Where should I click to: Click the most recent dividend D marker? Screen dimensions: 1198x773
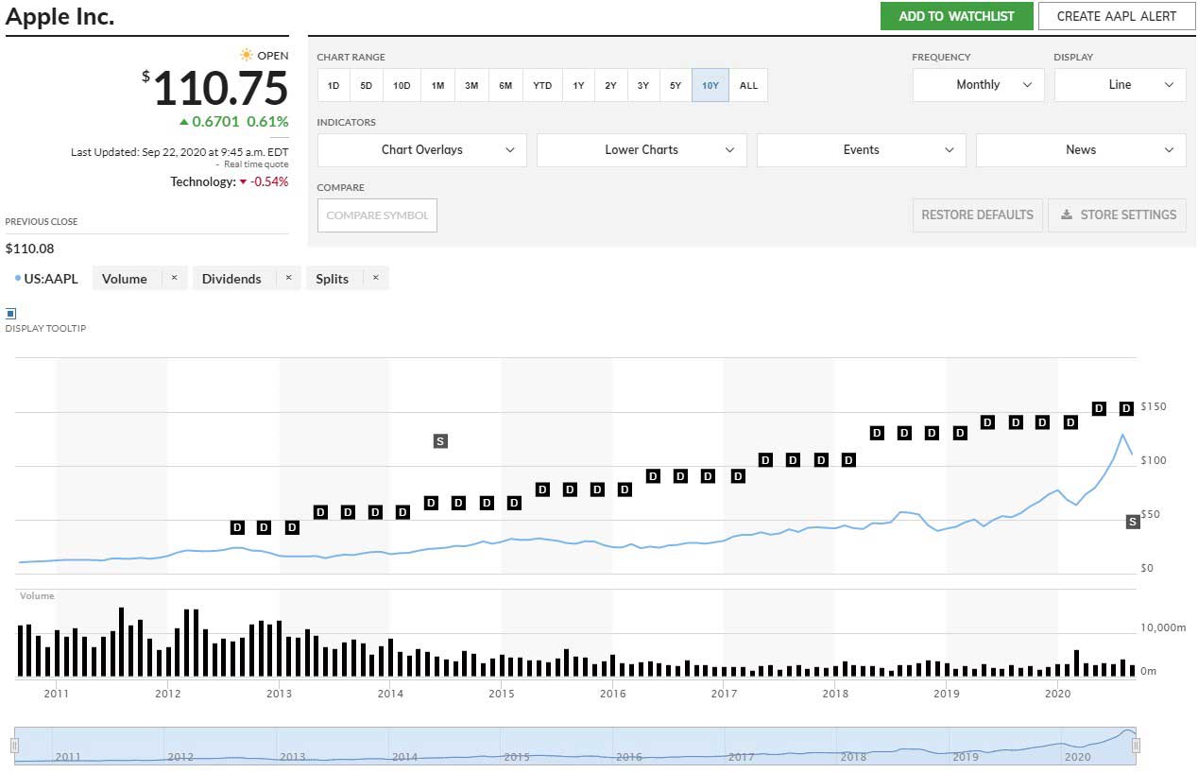[x=1126, y=408]
